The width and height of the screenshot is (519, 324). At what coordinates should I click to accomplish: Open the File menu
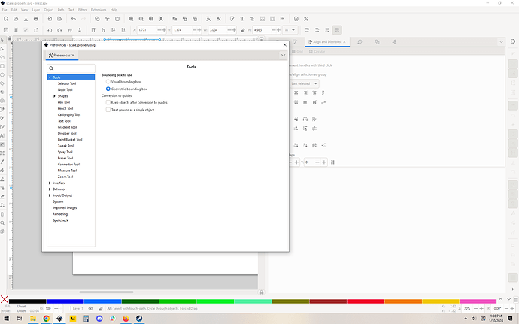click(5, 10)
